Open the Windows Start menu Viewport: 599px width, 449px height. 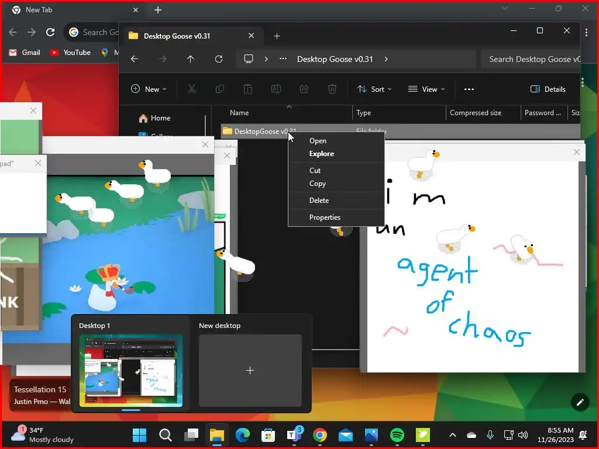click(x=139, y=435)
